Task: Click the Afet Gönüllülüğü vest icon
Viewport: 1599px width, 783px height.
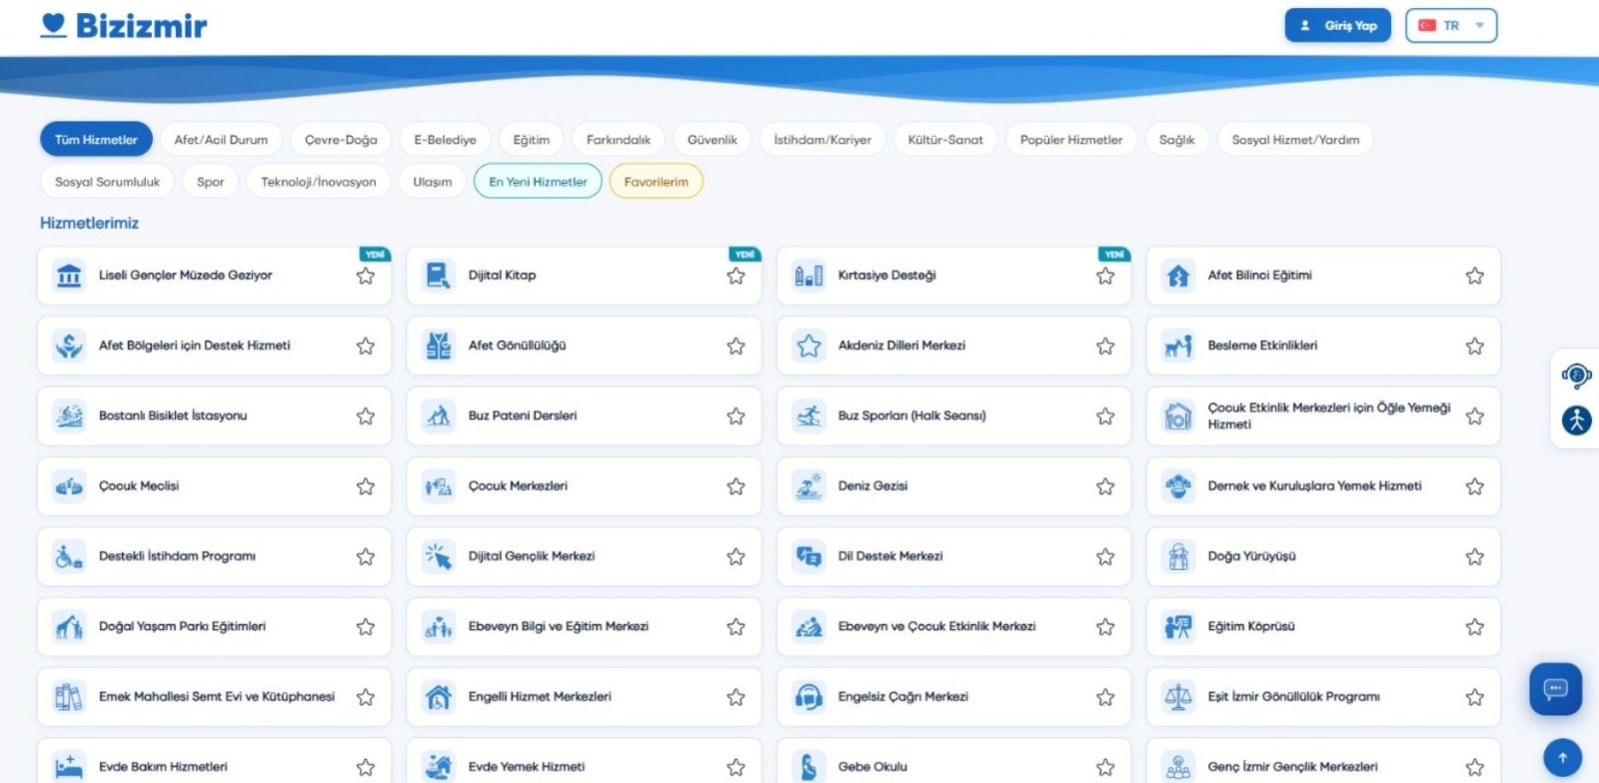Action: click(439, 346)
